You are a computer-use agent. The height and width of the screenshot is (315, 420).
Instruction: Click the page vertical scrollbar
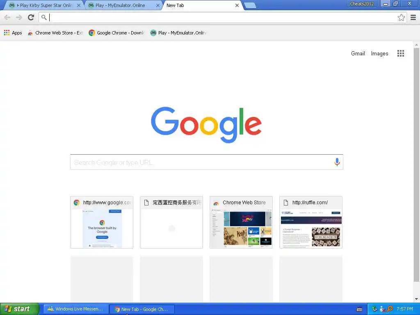416,165
